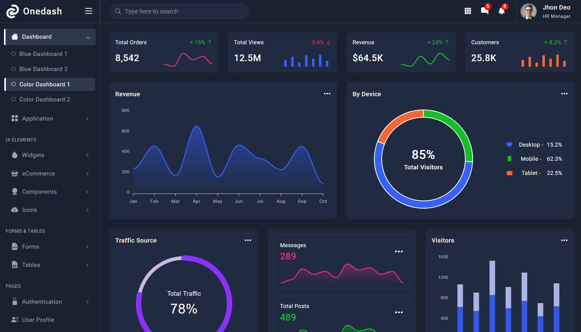581x332 pixels.
Task: Open the By Device three-dot menu
Action: (564, 94)
